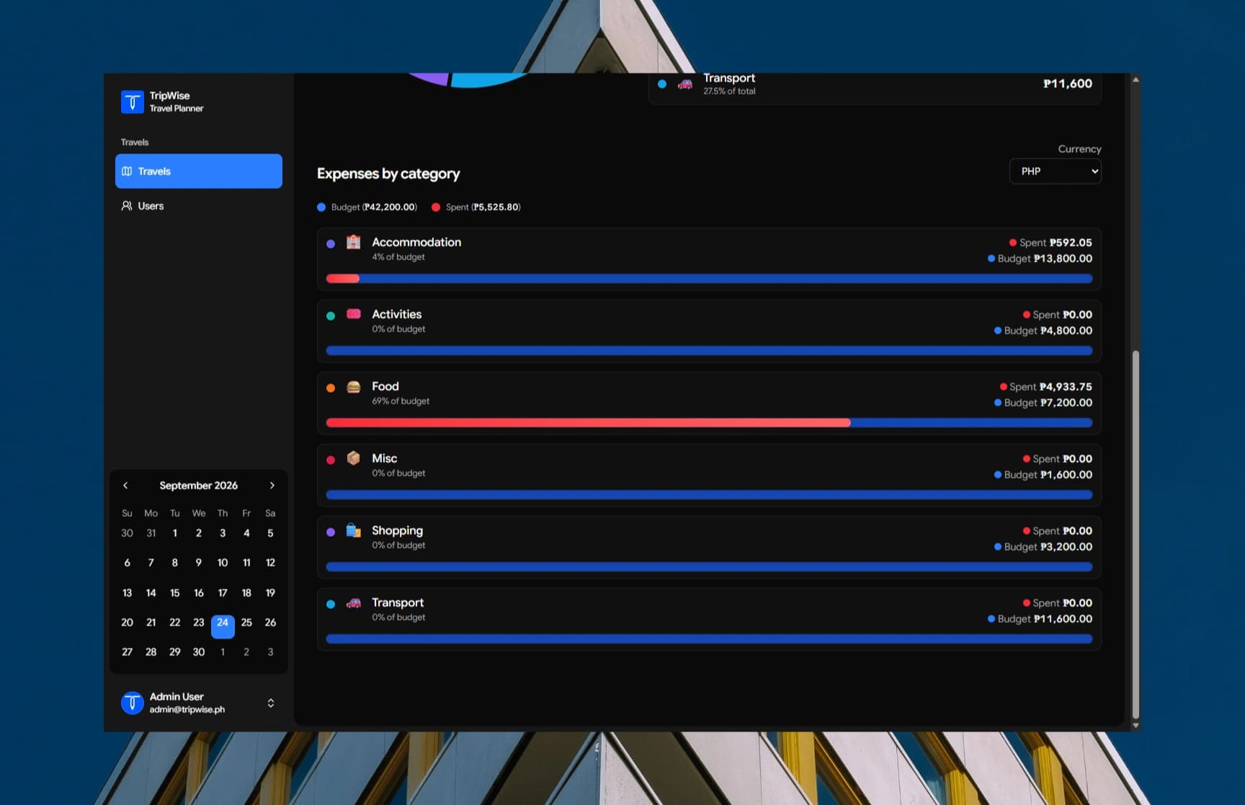This screenshot has height=805, width=1245.
Task: Click the Misc package box icon
Action: click(x=353, y=458)
